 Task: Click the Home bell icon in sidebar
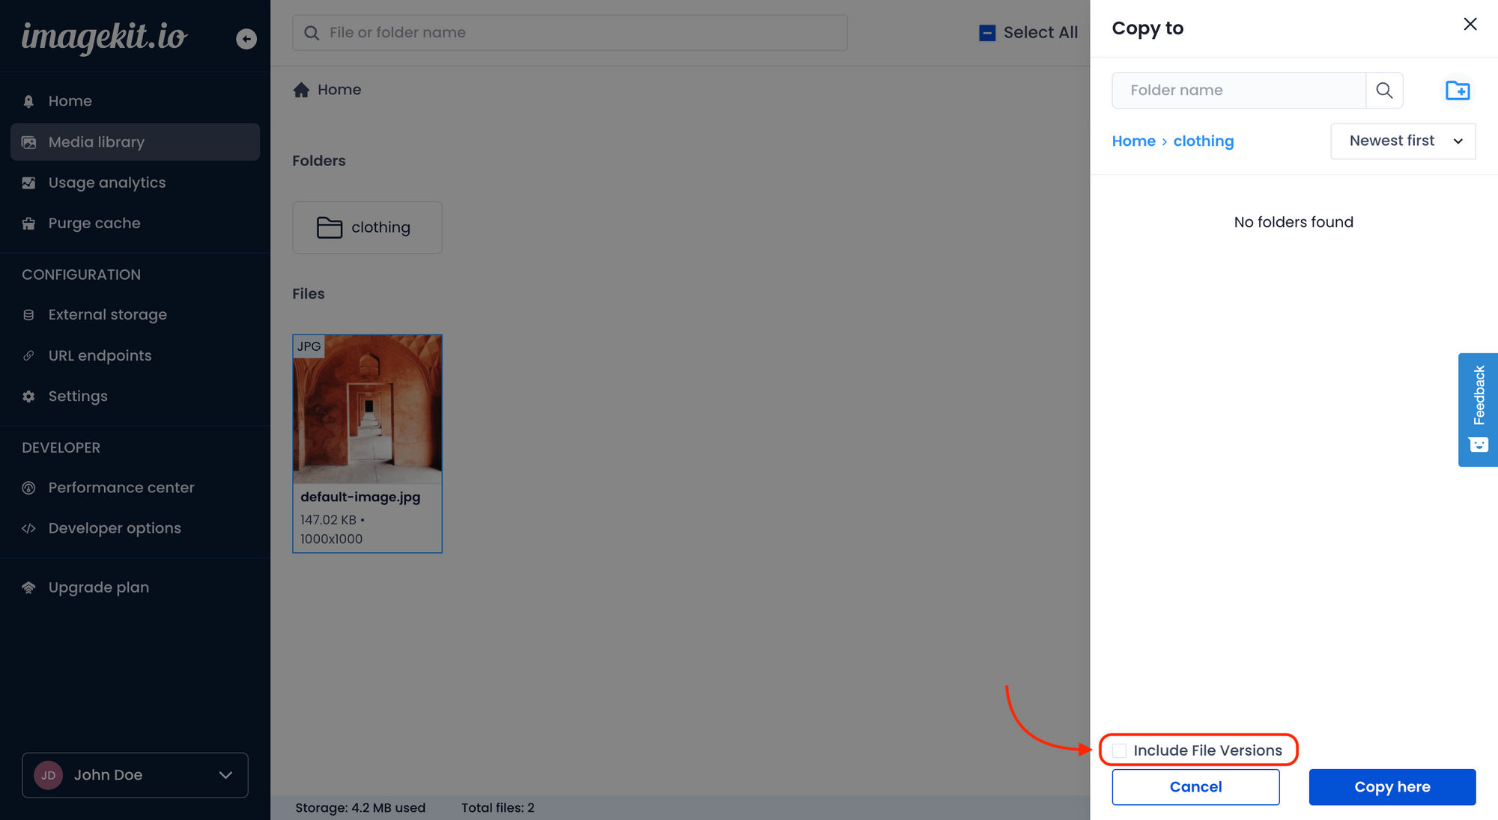[x=28, y=101]
